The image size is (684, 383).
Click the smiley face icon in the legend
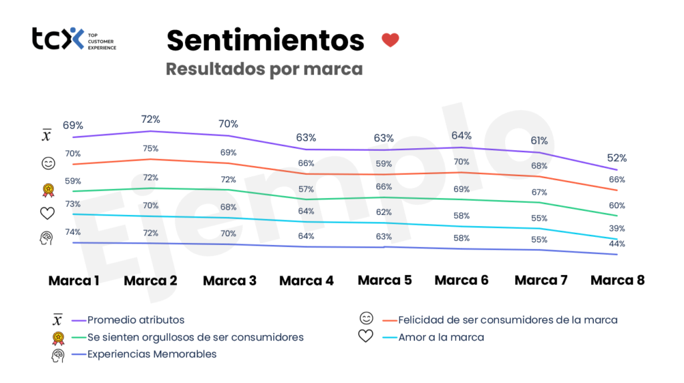(x=365, y=319)
